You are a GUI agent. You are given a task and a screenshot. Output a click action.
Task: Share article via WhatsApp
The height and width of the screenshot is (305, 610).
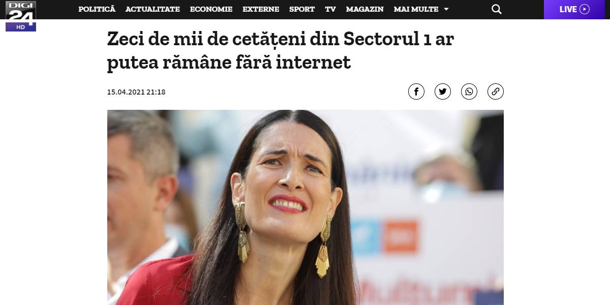(469, 91)
